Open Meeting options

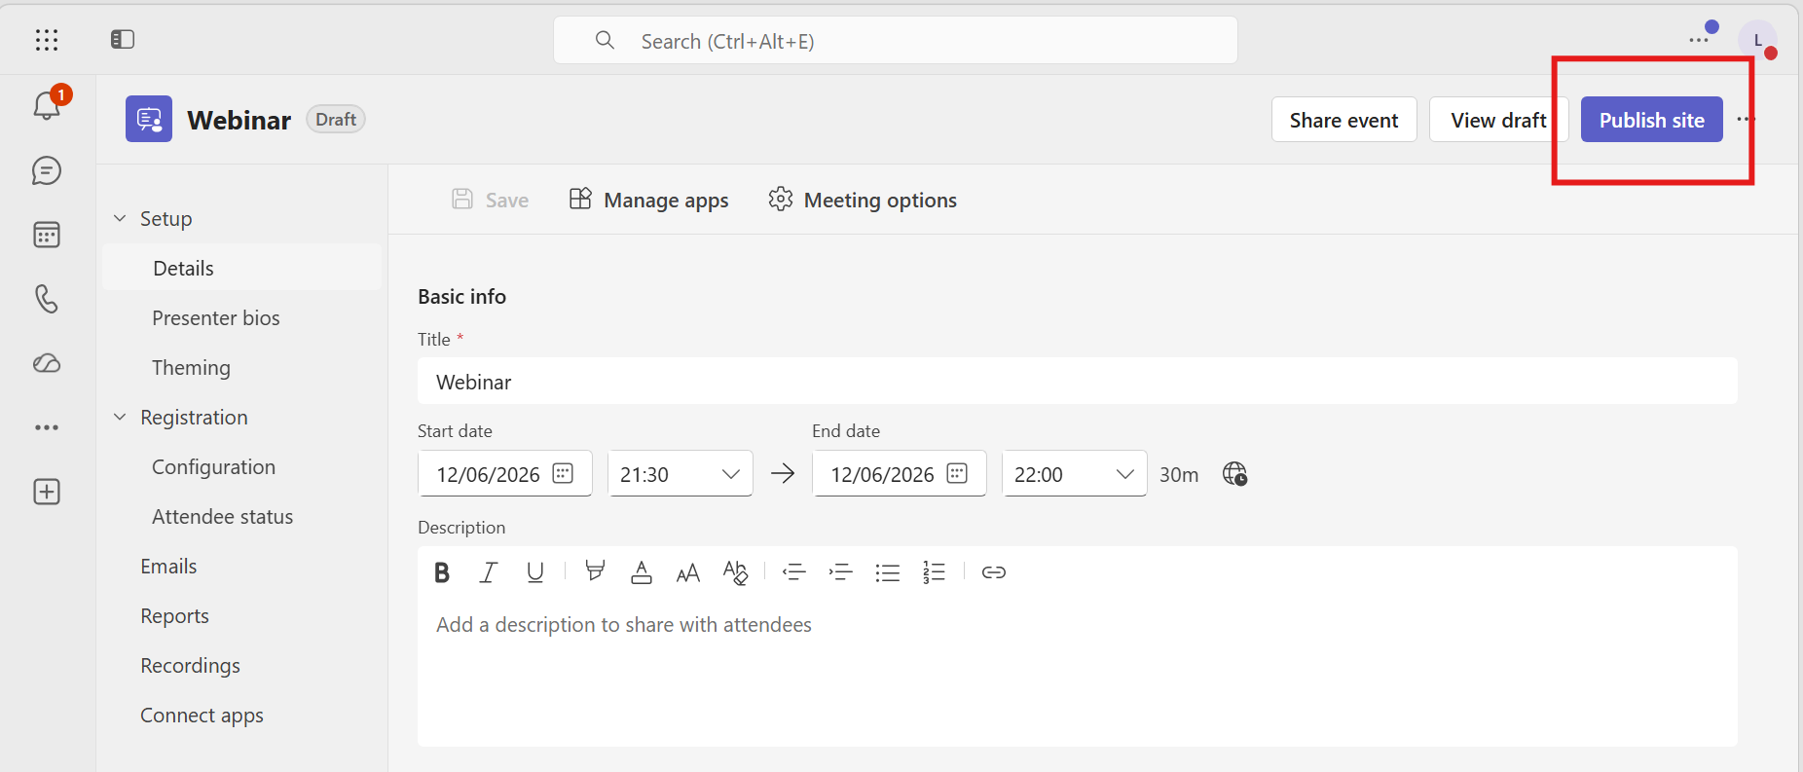[x=862, y=200]
